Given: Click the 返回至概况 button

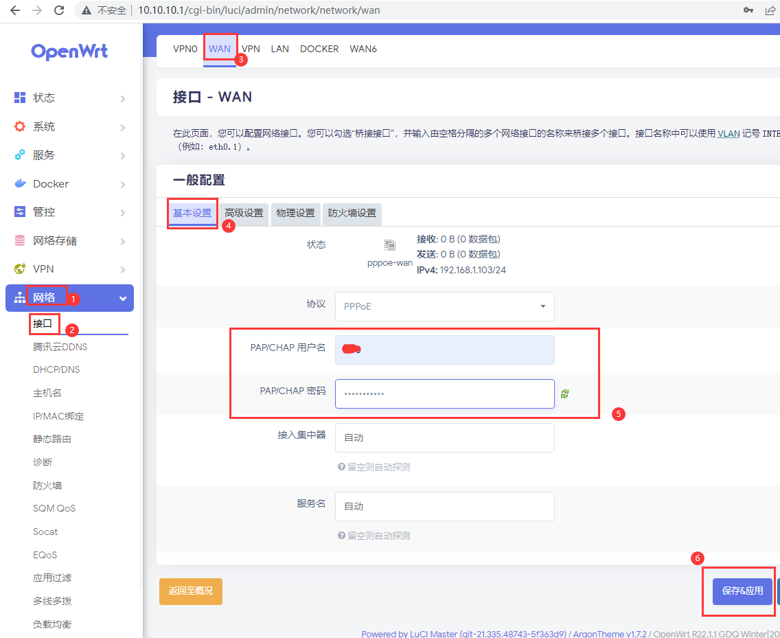Looking at the screenshot, I should point(190,591).
